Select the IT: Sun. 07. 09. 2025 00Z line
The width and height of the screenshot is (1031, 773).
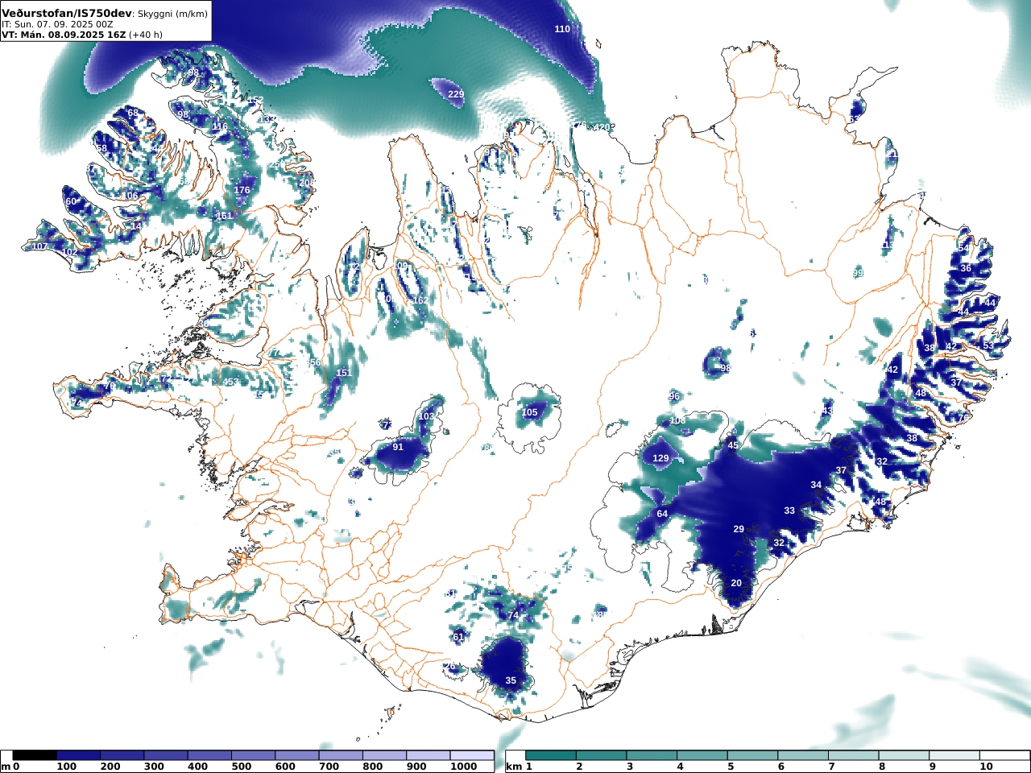click(57, 25)
